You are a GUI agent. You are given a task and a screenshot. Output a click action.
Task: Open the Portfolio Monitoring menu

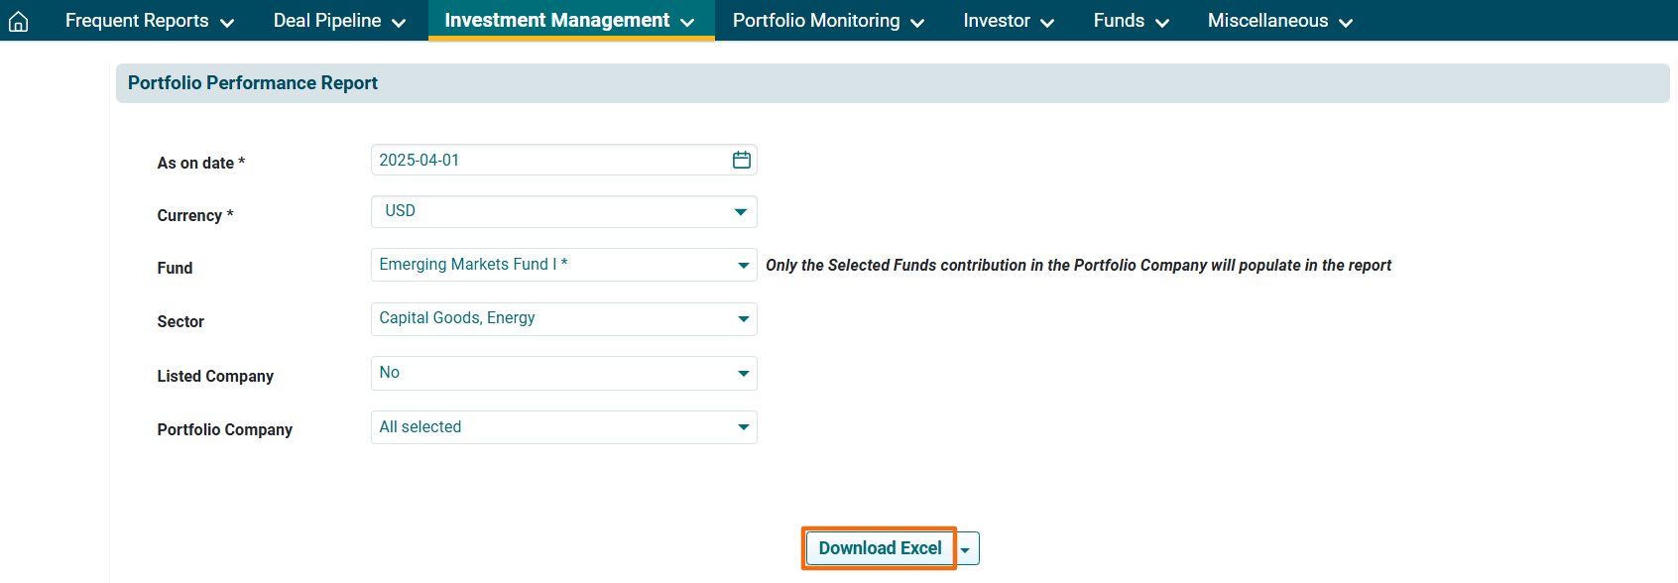[x=828, y=21]
